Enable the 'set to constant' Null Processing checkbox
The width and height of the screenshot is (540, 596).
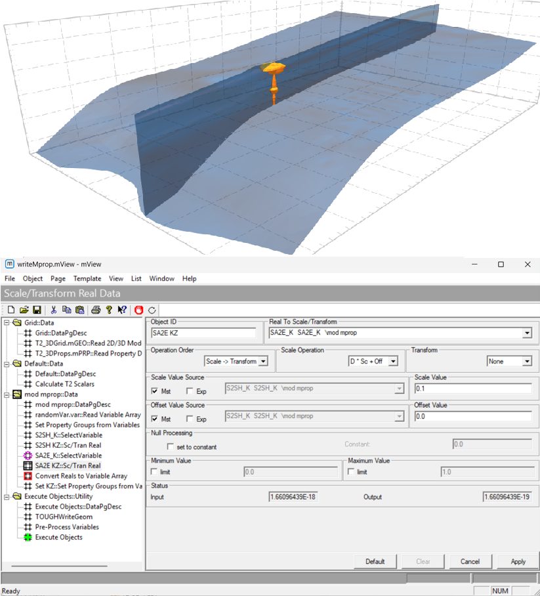pyautogui.click(x=170, y=446)
